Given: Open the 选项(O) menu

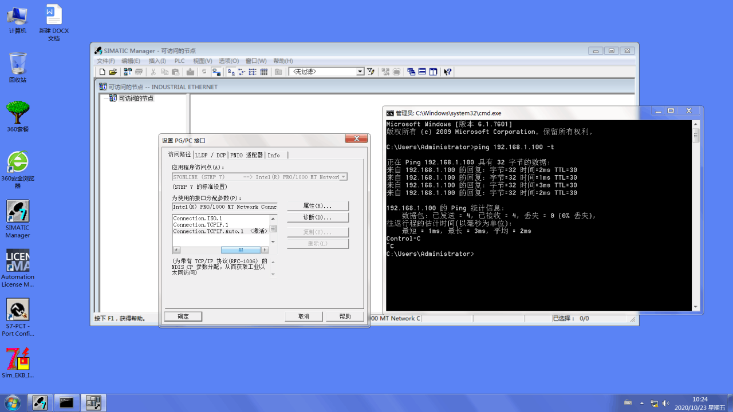Looking at the screenshot, I should coord(228,61).
